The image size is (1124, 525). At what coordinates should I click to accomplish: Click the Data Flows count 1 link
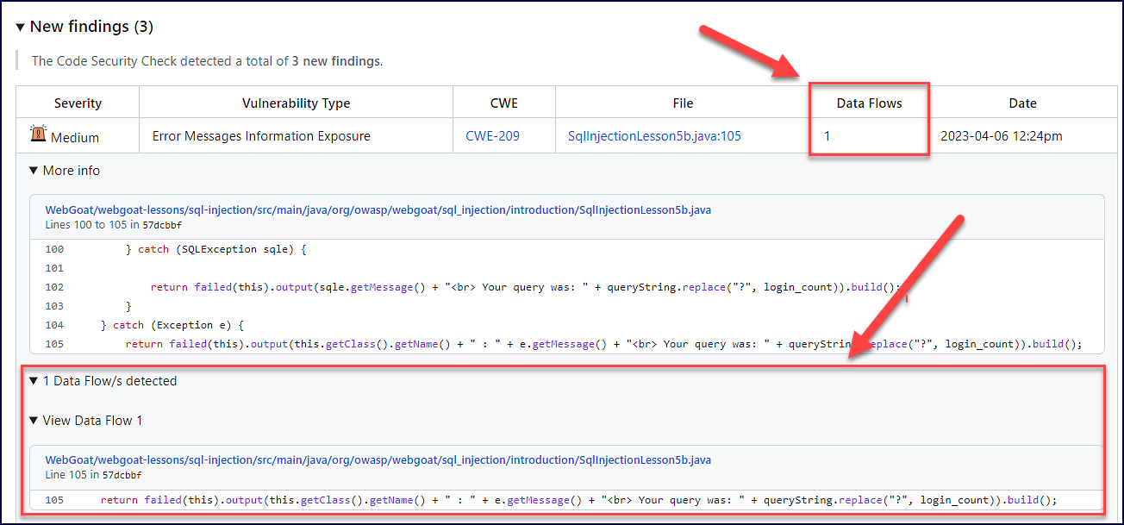(827, 136)
